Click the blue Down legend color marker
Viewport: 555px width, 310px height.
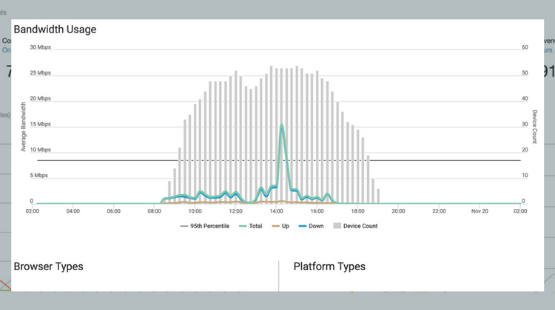click(302, 226)
